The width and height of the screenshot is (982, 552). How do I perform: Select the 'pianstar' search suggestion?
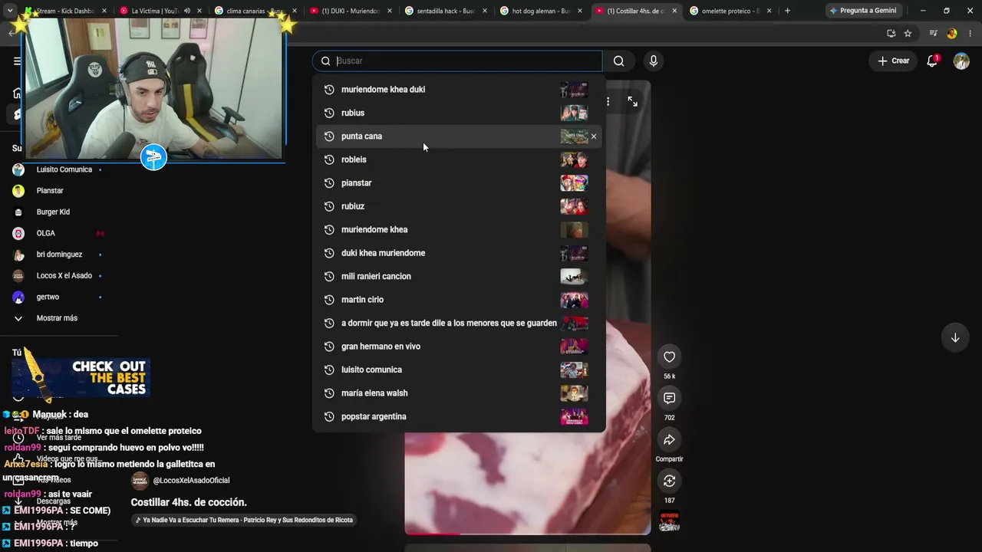[459, 183]
